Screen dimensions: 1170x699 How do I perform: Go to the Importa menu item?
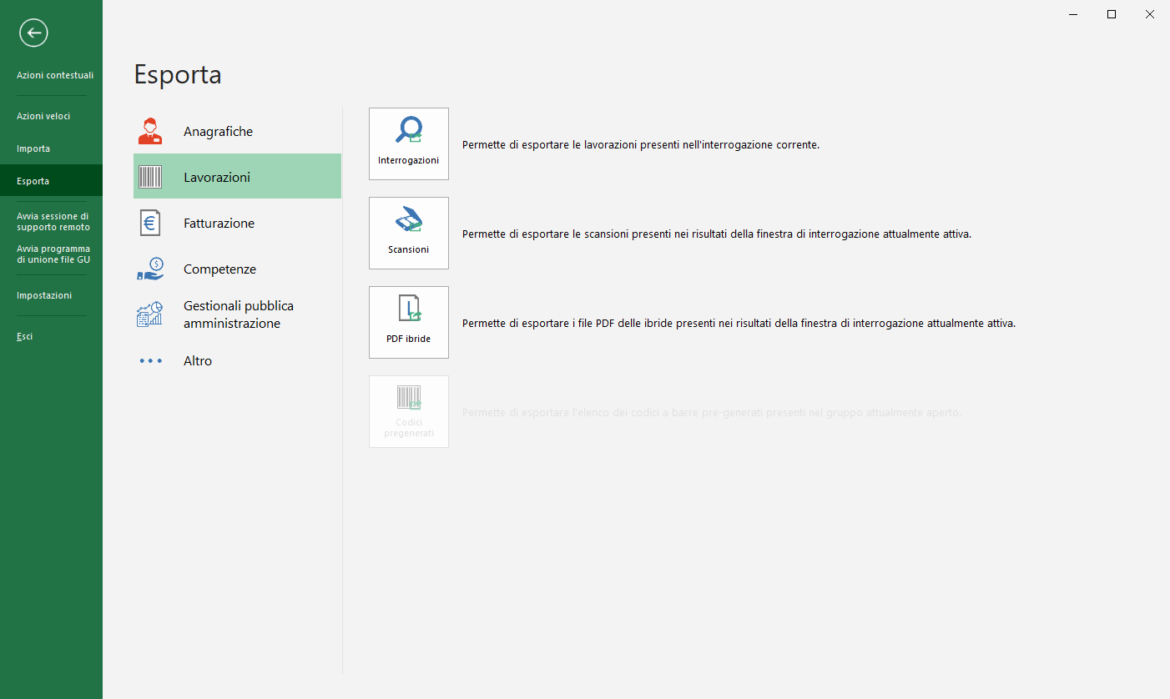pos(33,148)
